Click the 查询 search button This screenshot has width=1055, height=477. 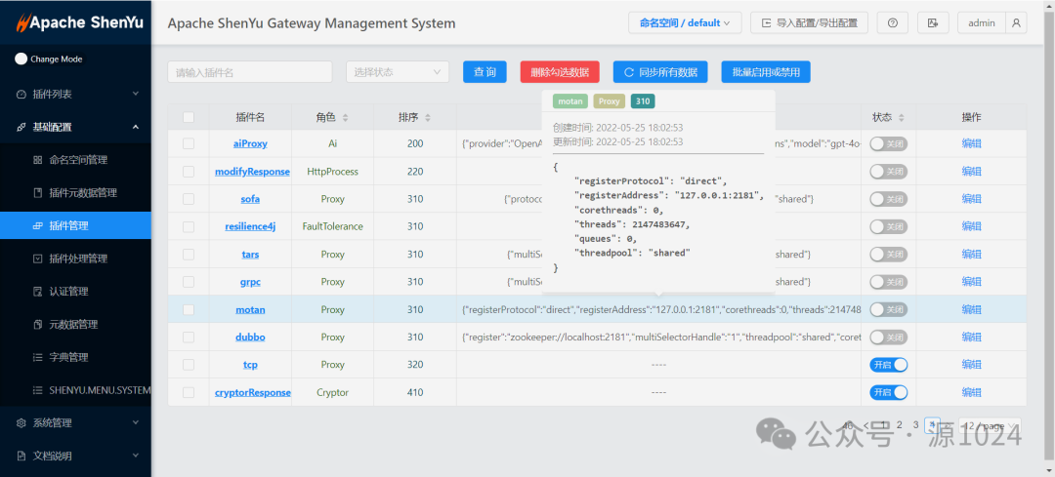[485, 72]
